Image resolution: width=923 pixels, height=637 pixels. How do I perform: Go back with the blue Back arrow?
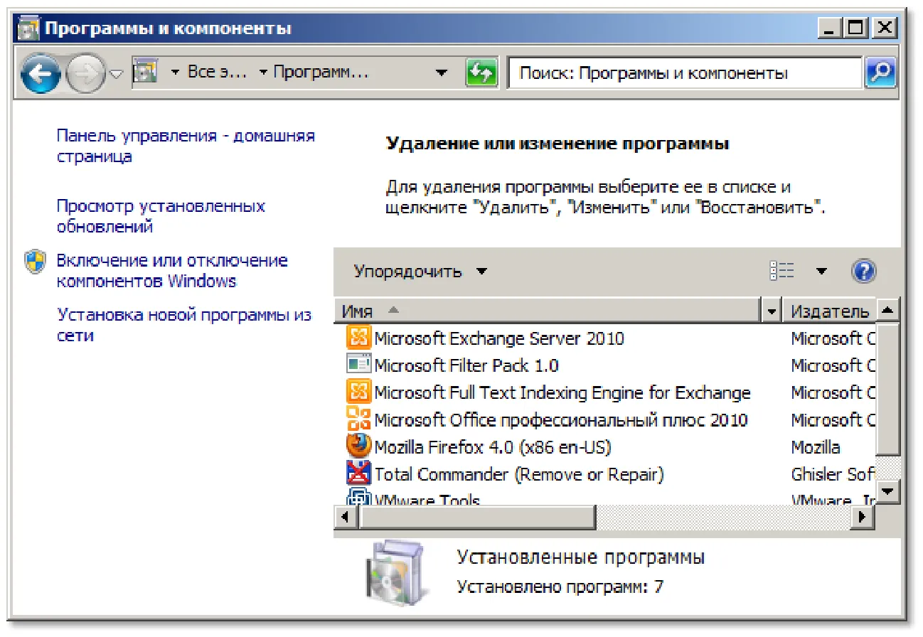click(41, 73)
